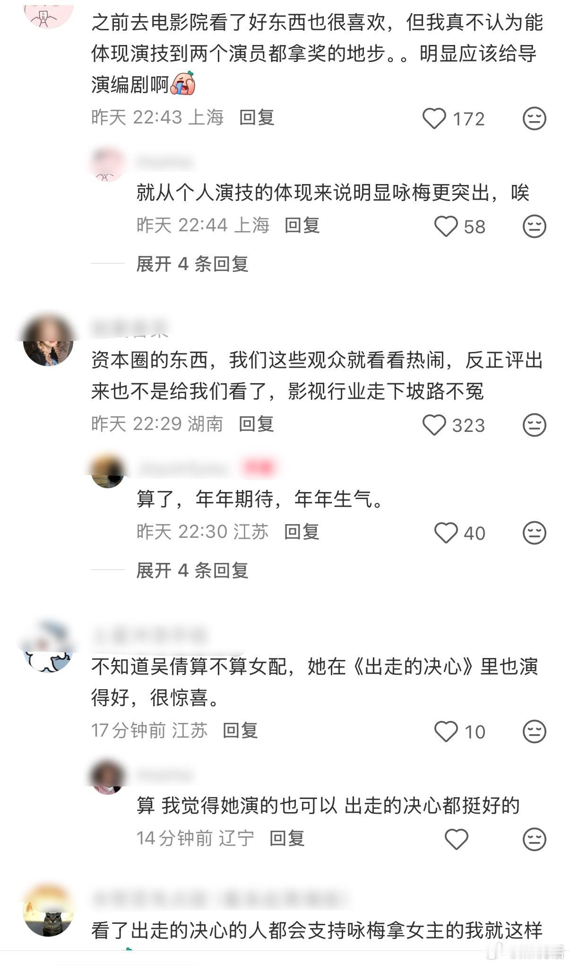Viewport: 570px width, 965px height.
Task: Reply to the 17-minutes-ago Jiangsu comment
Action: [240, 730]
